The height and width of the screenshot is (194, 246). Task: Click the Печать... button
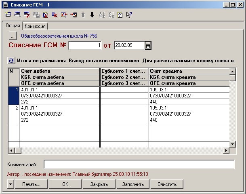31,184
